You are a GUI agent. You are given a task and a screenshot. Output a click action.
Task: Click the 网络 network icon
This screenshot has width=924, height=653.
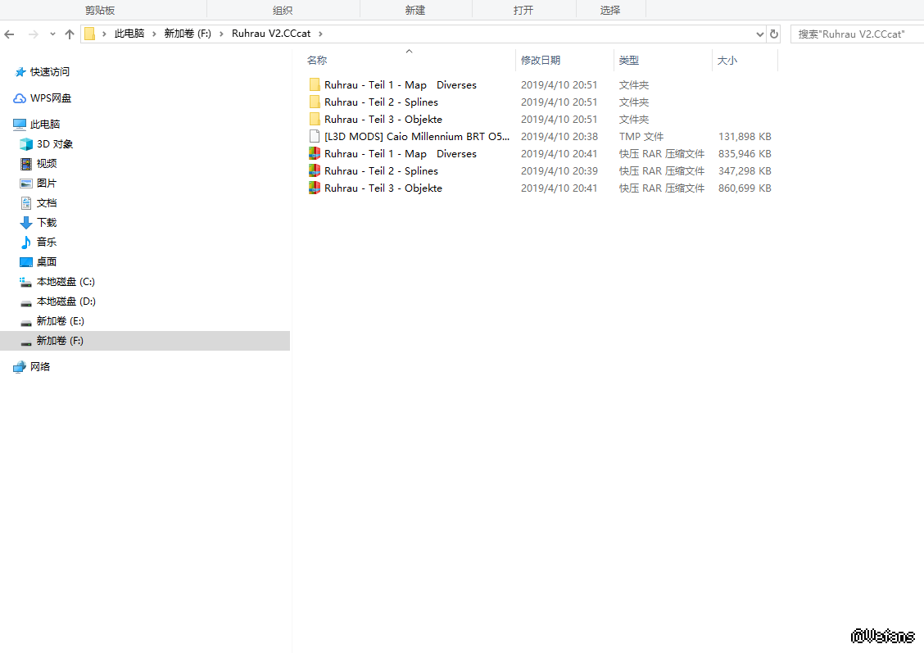tap(20, 366)
